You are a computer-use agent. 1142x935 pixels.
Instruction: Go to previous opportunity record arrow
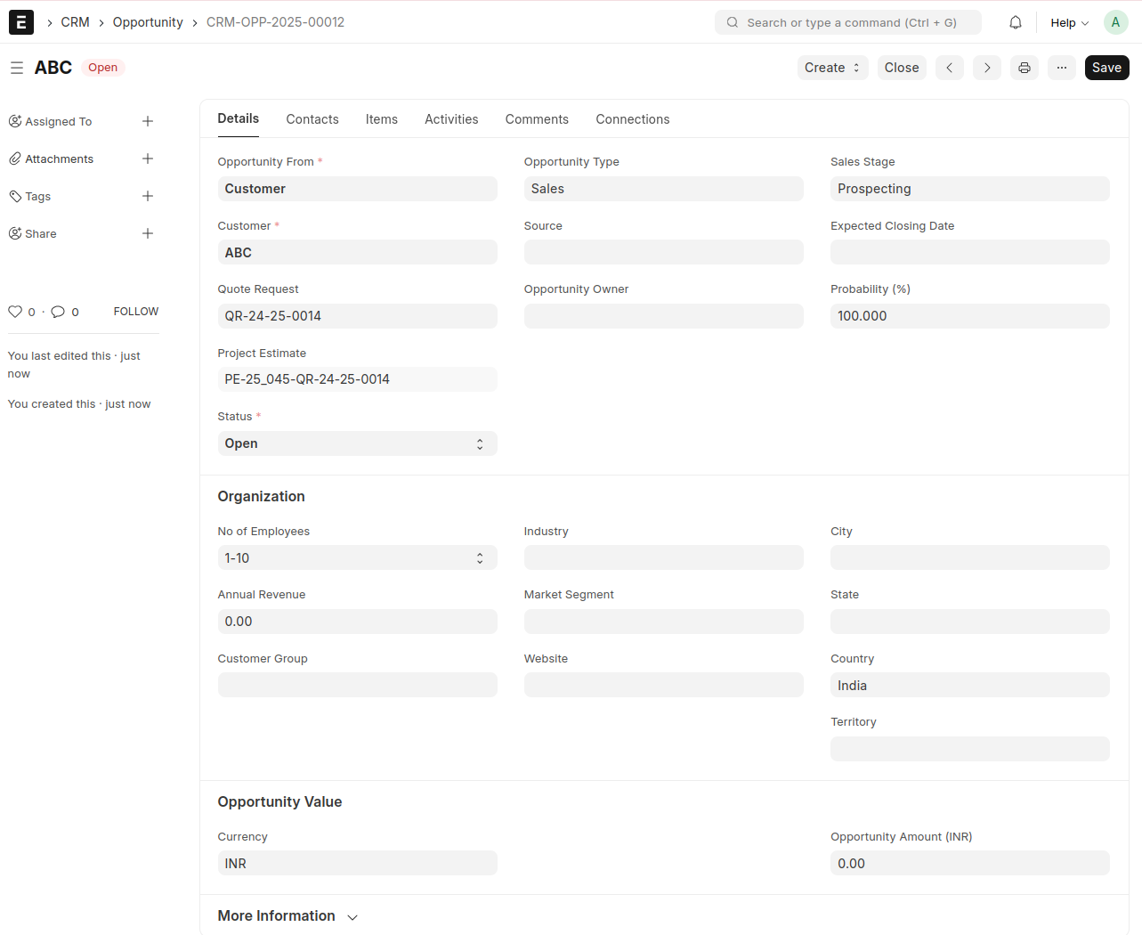pos(950,68)
